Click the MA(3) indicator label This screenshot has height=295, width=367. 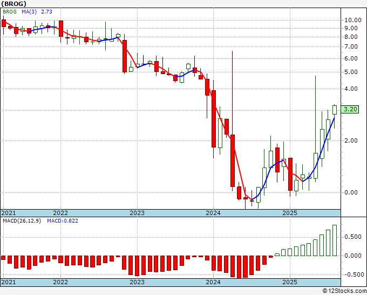pyautogui.click(x=29, y=12)
